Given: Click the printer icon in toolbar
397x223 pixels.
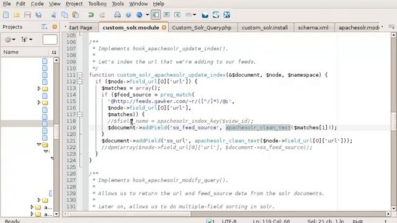Looking at the screenshot, I should [x=117, y=15].
